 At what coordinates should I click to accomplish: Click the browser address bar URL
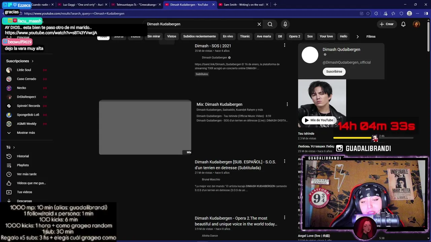pos(74,13)
